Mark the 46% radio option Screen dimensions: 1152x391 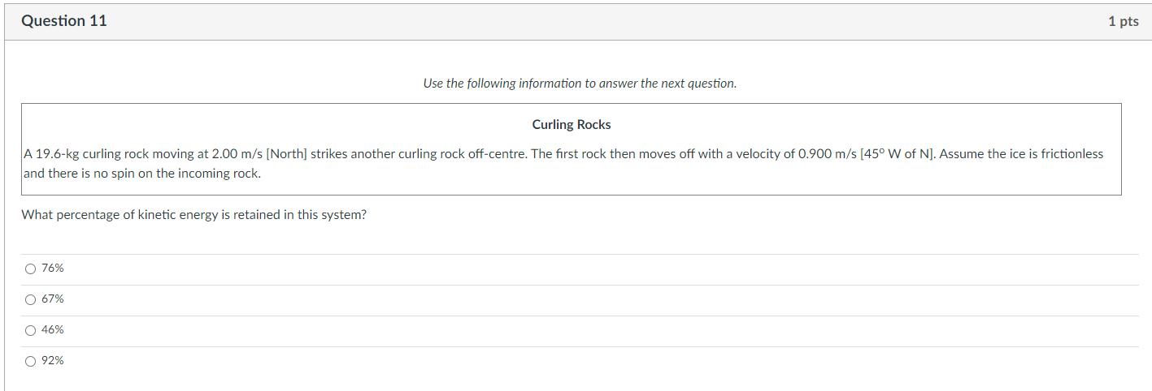(x=31, y=330)
